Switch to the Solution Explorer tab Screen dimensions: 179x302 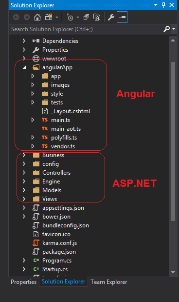tap(63, 282)
